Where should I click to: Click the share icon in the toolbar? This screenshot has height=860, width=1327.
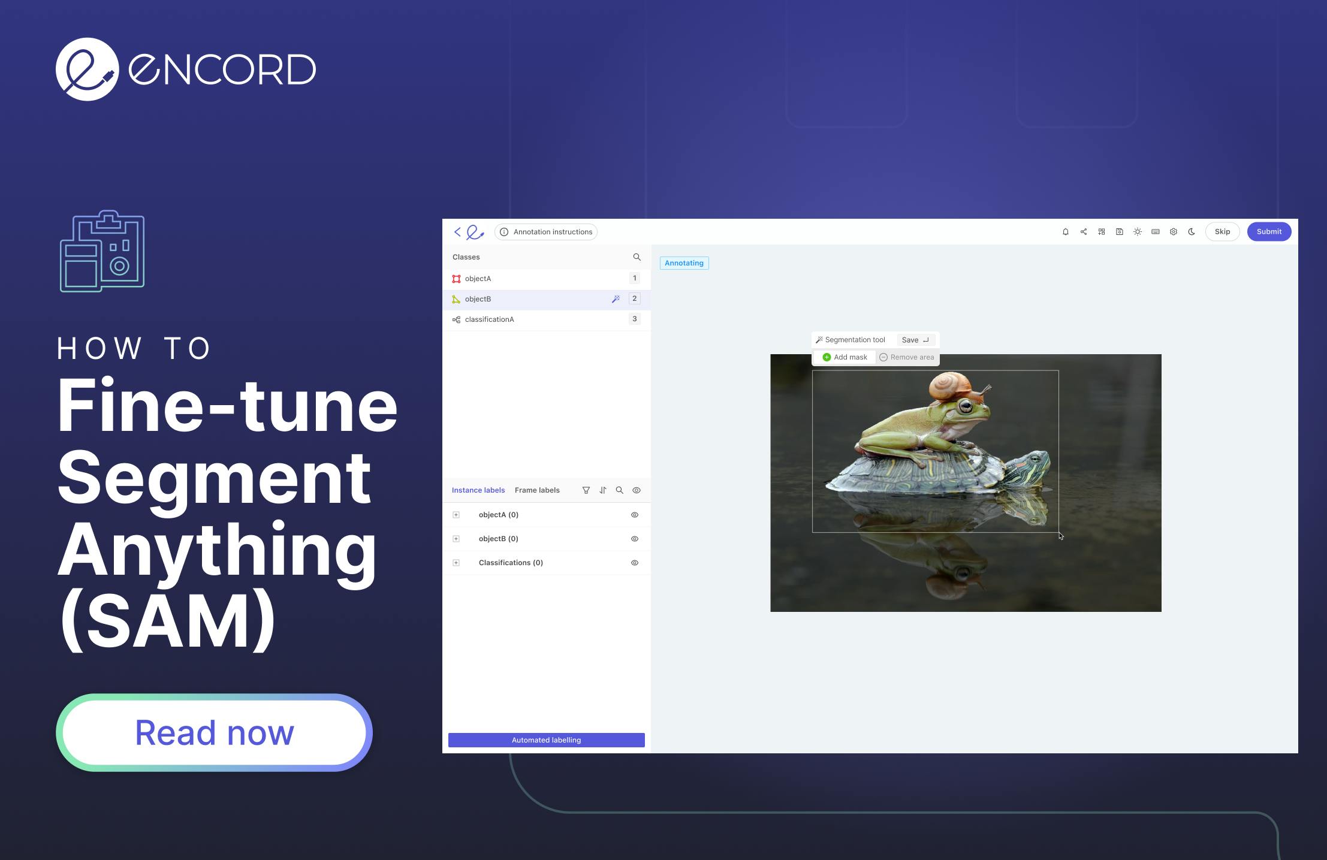(x=1084, y=231)
